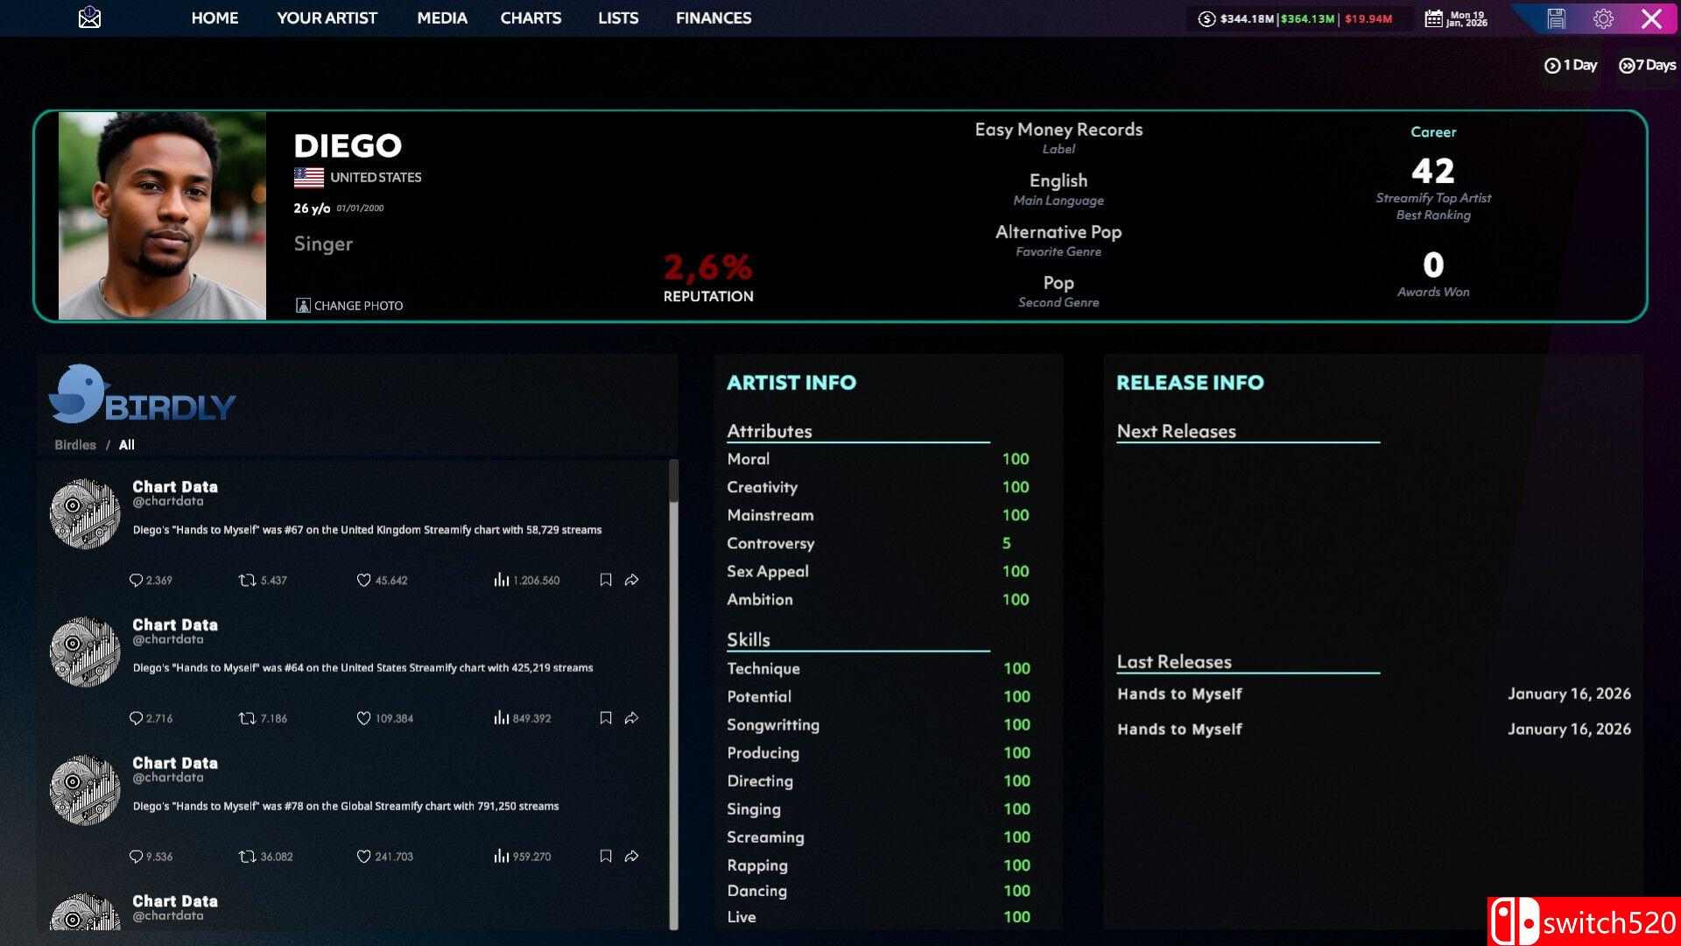Like the United States chart post
Viewport: 1681px width, 946px height.
pyautogui.click(x=363, y=718)
